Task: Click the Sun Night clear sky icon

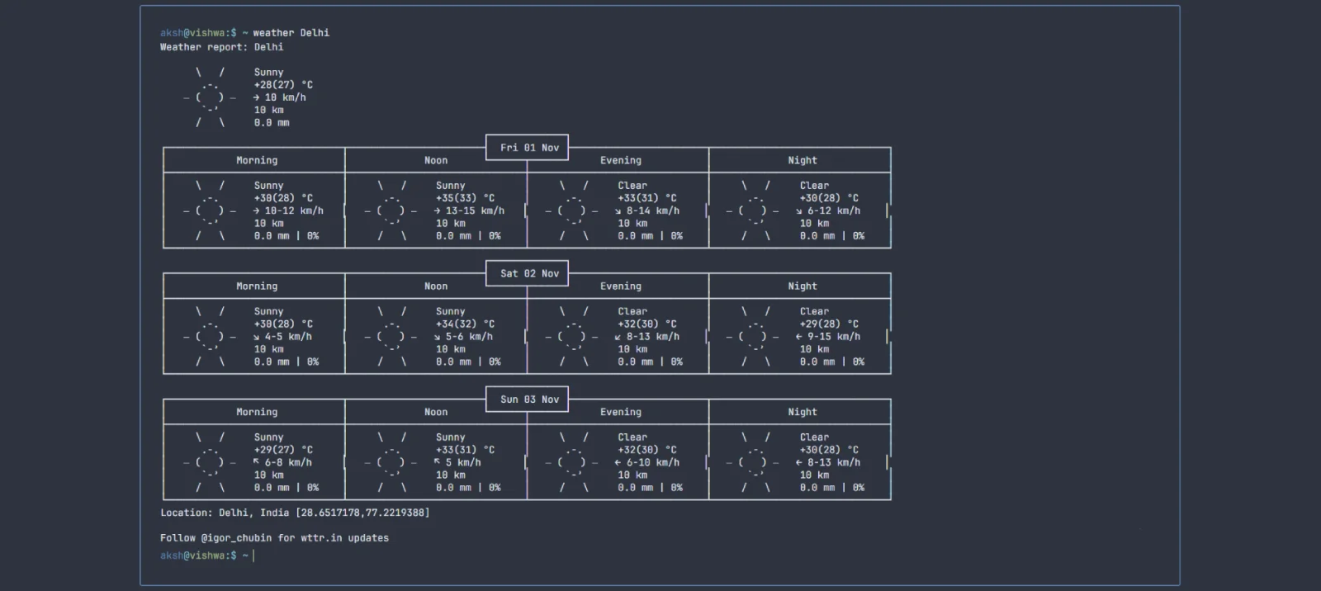Action: point(755,462)
